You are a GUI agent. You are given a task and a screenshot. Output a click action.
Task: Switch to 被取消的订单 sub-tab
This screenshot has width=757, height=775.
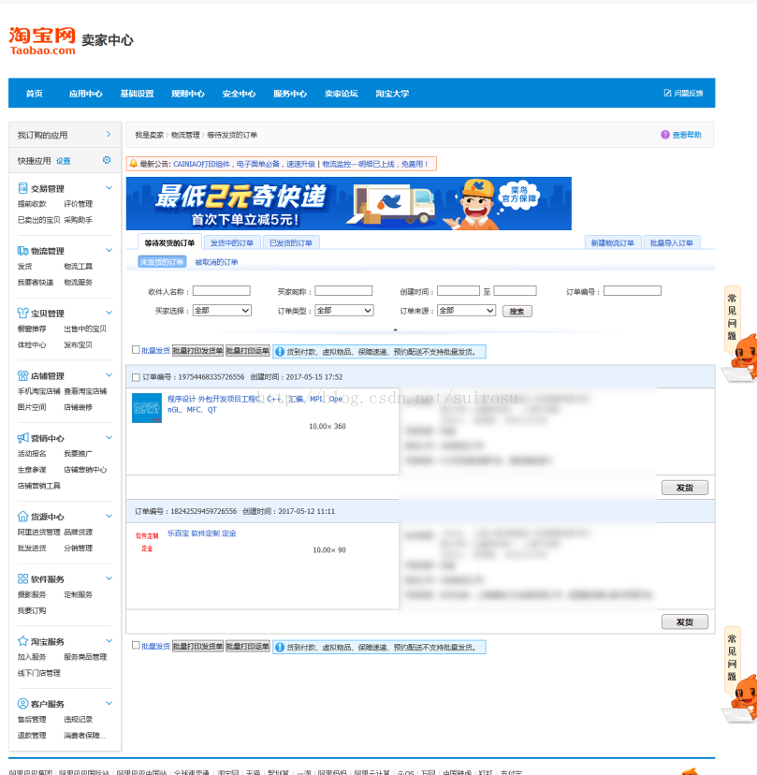[x=216, y=262]
